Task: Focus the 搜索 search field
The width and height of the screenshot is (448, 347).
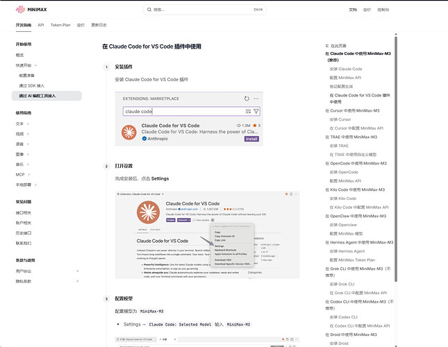Action: (x=205, y=10)
